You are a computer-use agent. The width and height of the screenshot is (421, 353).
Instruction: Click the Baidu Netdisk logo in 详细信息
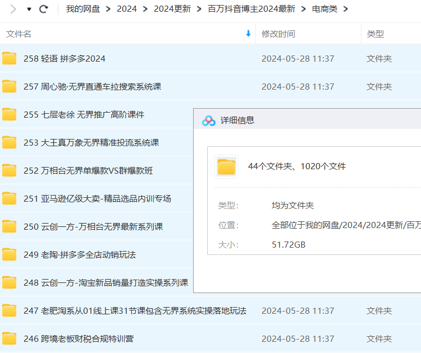(209, 120)
